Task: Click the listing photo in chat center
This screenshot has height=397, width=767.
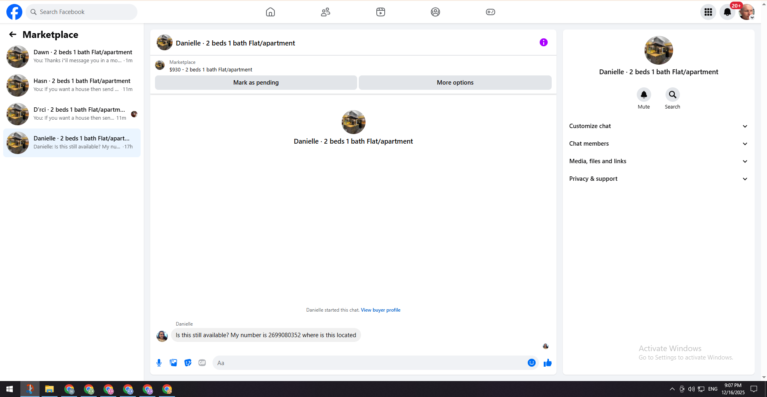Action: [x=354, y=122]
